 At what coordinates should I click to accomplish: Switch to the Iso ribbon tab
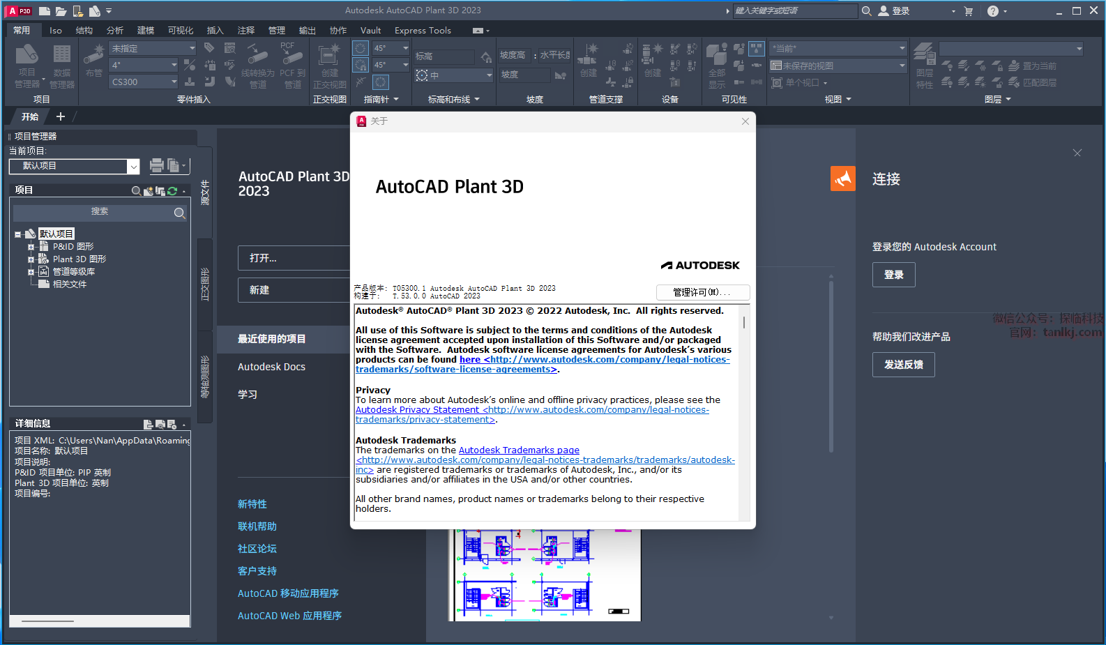pos(56,30)
